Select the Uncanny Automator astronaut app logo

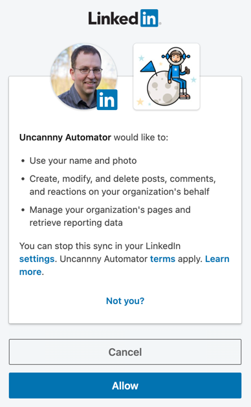166,76
